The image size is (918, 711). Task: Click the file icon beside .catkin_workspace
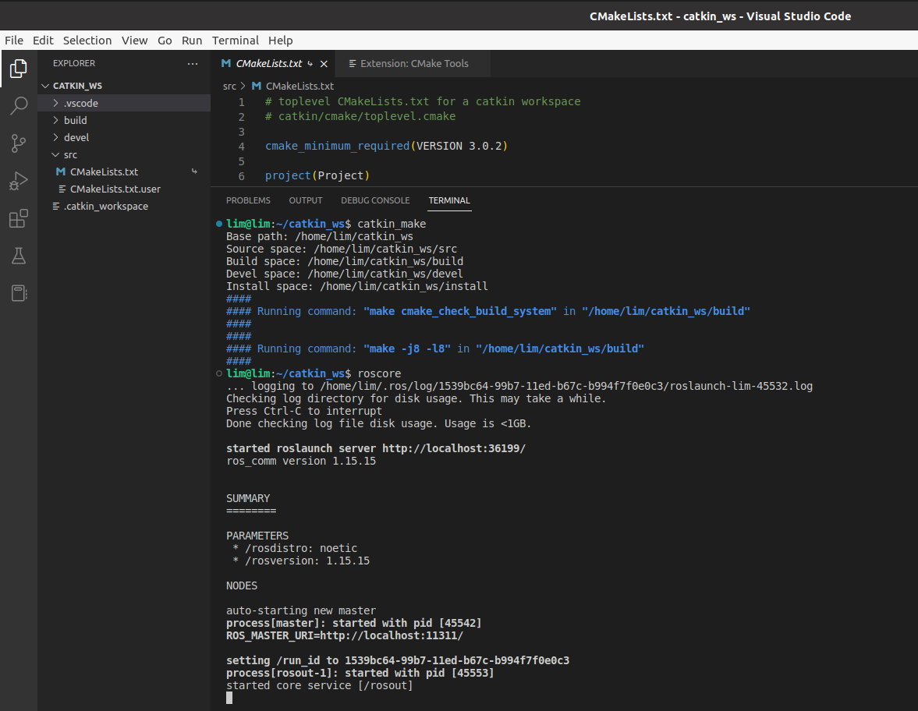tap(56, 206)
